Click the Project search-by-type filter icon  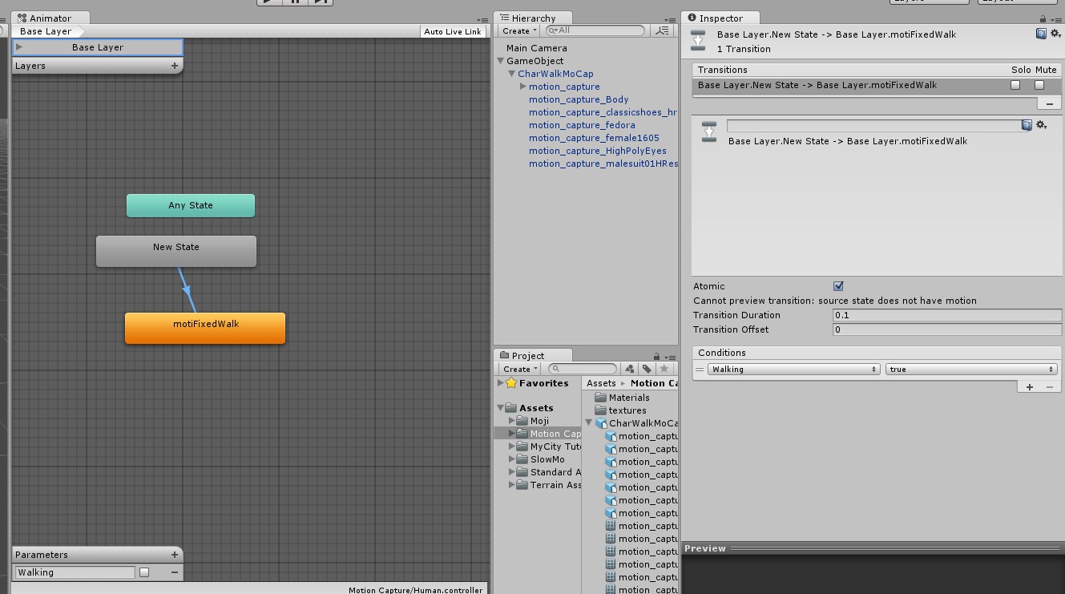point(629,369)
